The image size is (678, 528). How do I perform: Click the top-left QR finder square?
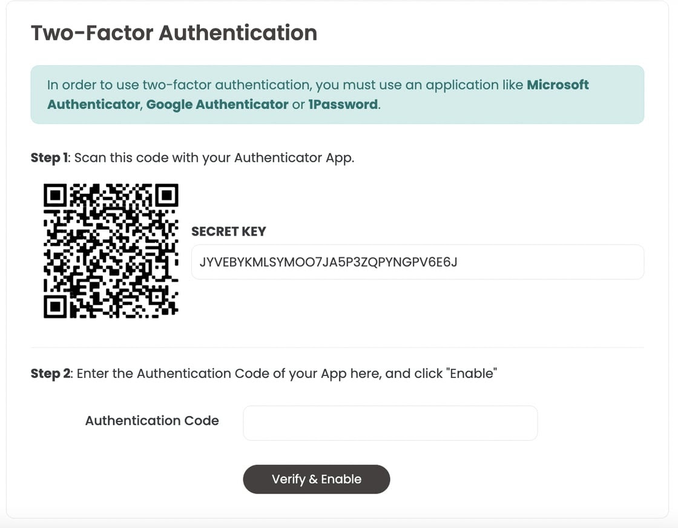pos(55,195)
